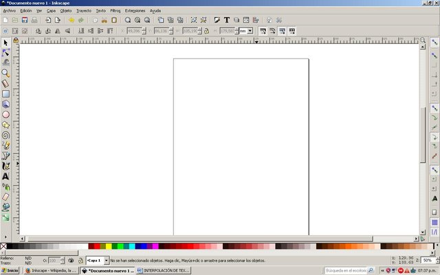Open the Trayecto menu
Viewport: 440px width, 275px height.
[x=84, y=11]
